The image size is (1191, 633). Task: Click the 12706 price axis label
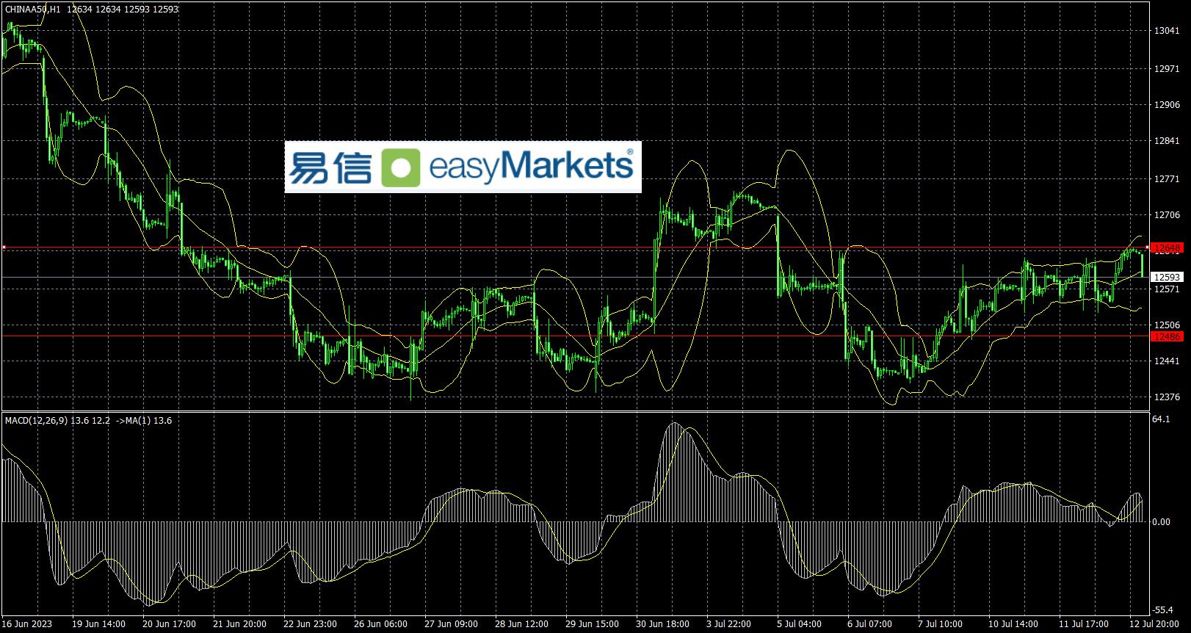pos(1167,215)
